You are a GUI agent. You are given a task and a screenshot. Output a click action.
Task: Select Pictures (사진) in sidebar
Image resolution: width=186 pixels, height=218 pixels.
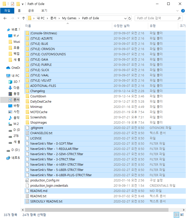pyautogui.click(x=14, y=112)
